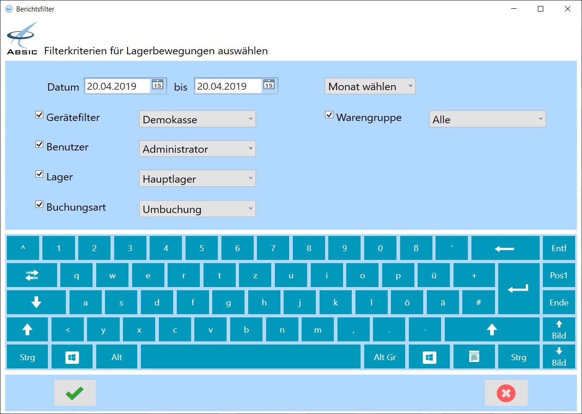Uncheck the Buchungsart checkbox

(40, 205)
